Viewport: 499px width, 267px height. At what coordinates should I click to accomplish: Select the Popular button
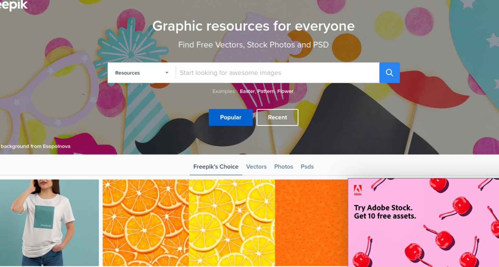click(x=231, y=117)
